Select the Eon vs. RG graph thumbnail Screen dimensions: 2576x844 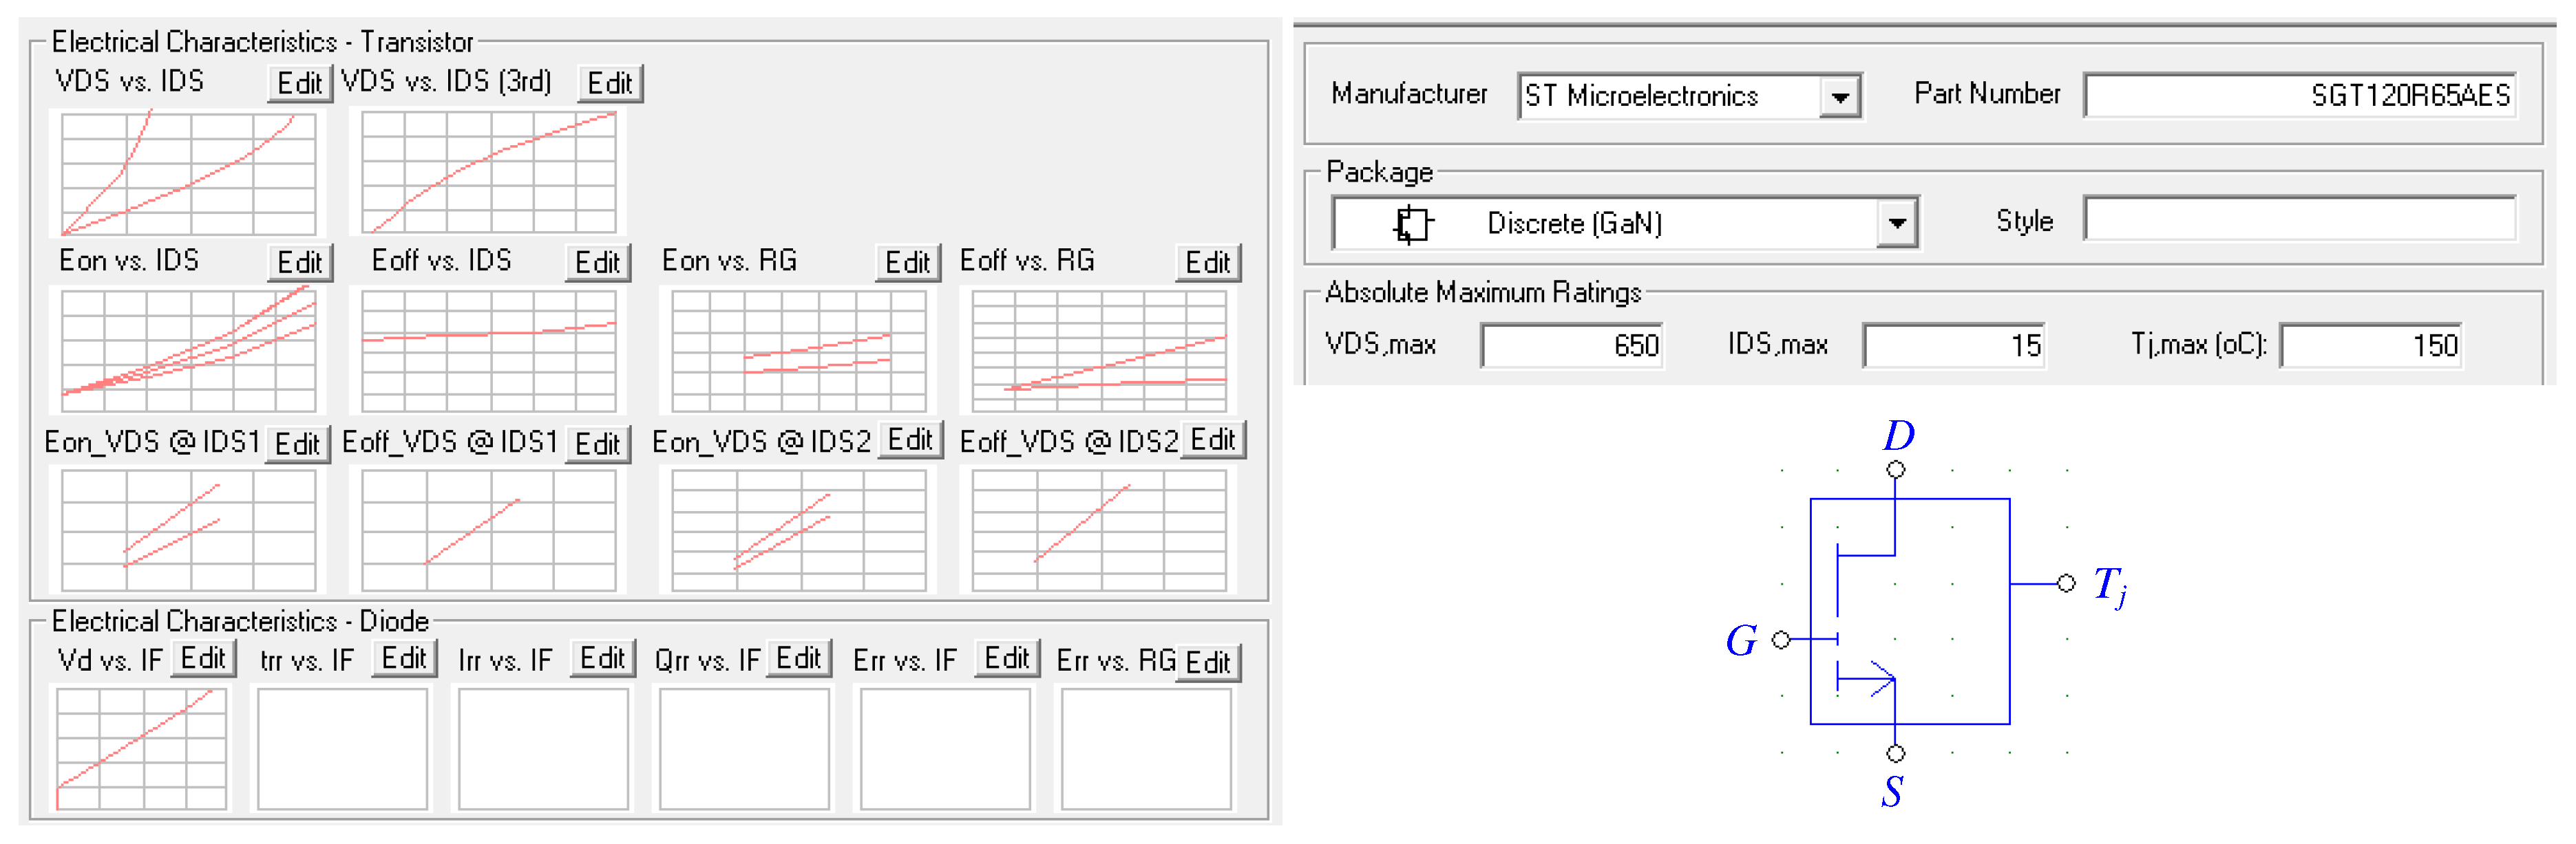(x=798, y=351)
